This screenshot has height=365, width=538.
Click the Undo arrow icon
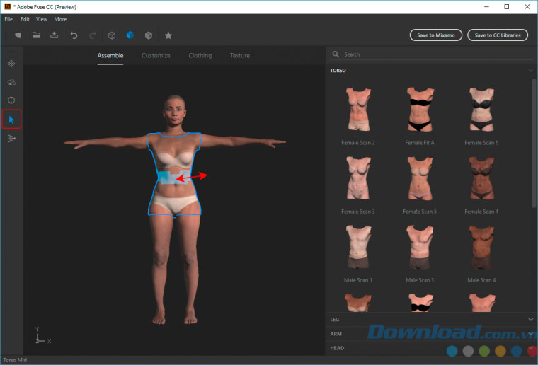tap(74, 35)
